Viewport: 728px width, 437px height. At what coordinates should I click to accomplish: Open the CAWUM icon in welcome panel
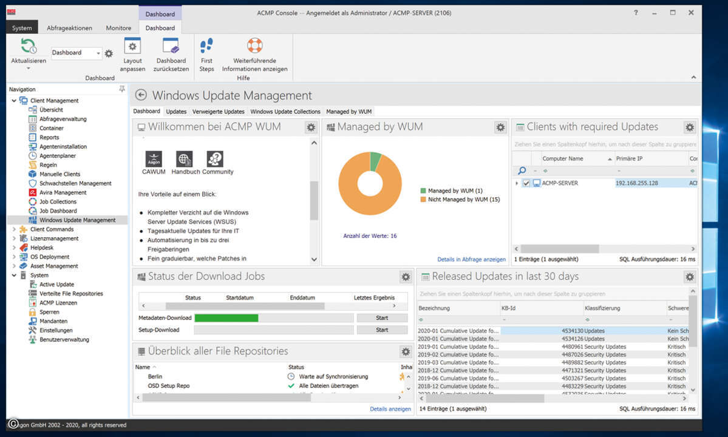(x=154, y=159)
